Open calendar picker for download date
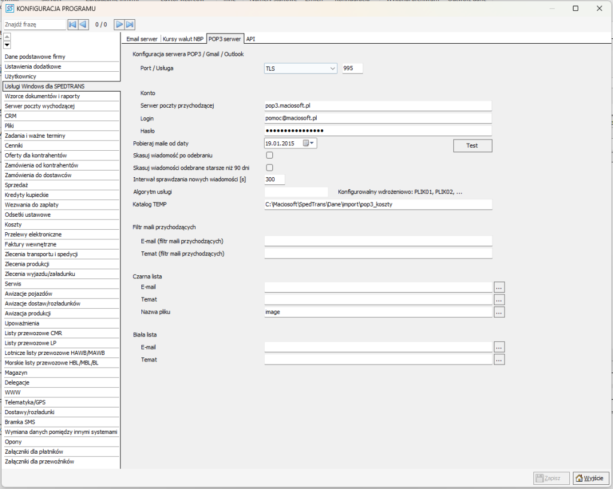 309,144
